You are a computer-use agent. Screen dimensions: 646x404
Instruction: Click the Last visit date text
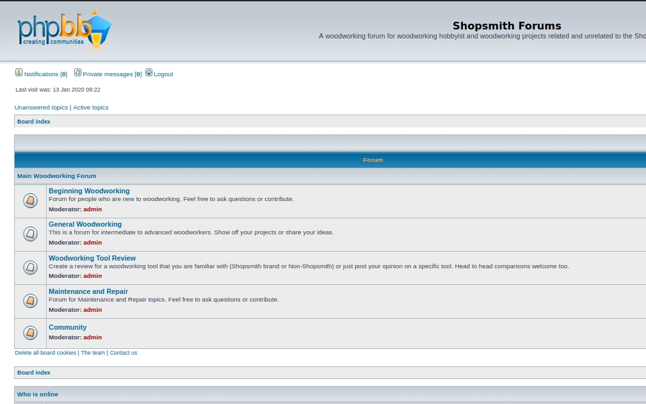tap(58, 90)
